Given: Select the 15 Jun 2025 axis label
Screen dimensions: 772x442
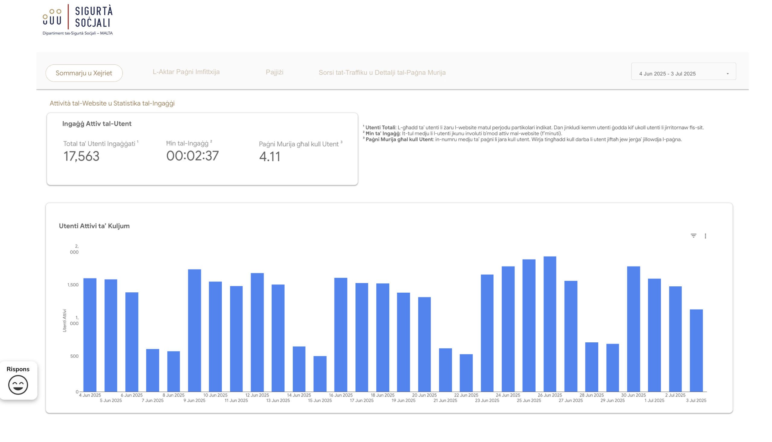Looking at the screenshot, I should 320,400.
